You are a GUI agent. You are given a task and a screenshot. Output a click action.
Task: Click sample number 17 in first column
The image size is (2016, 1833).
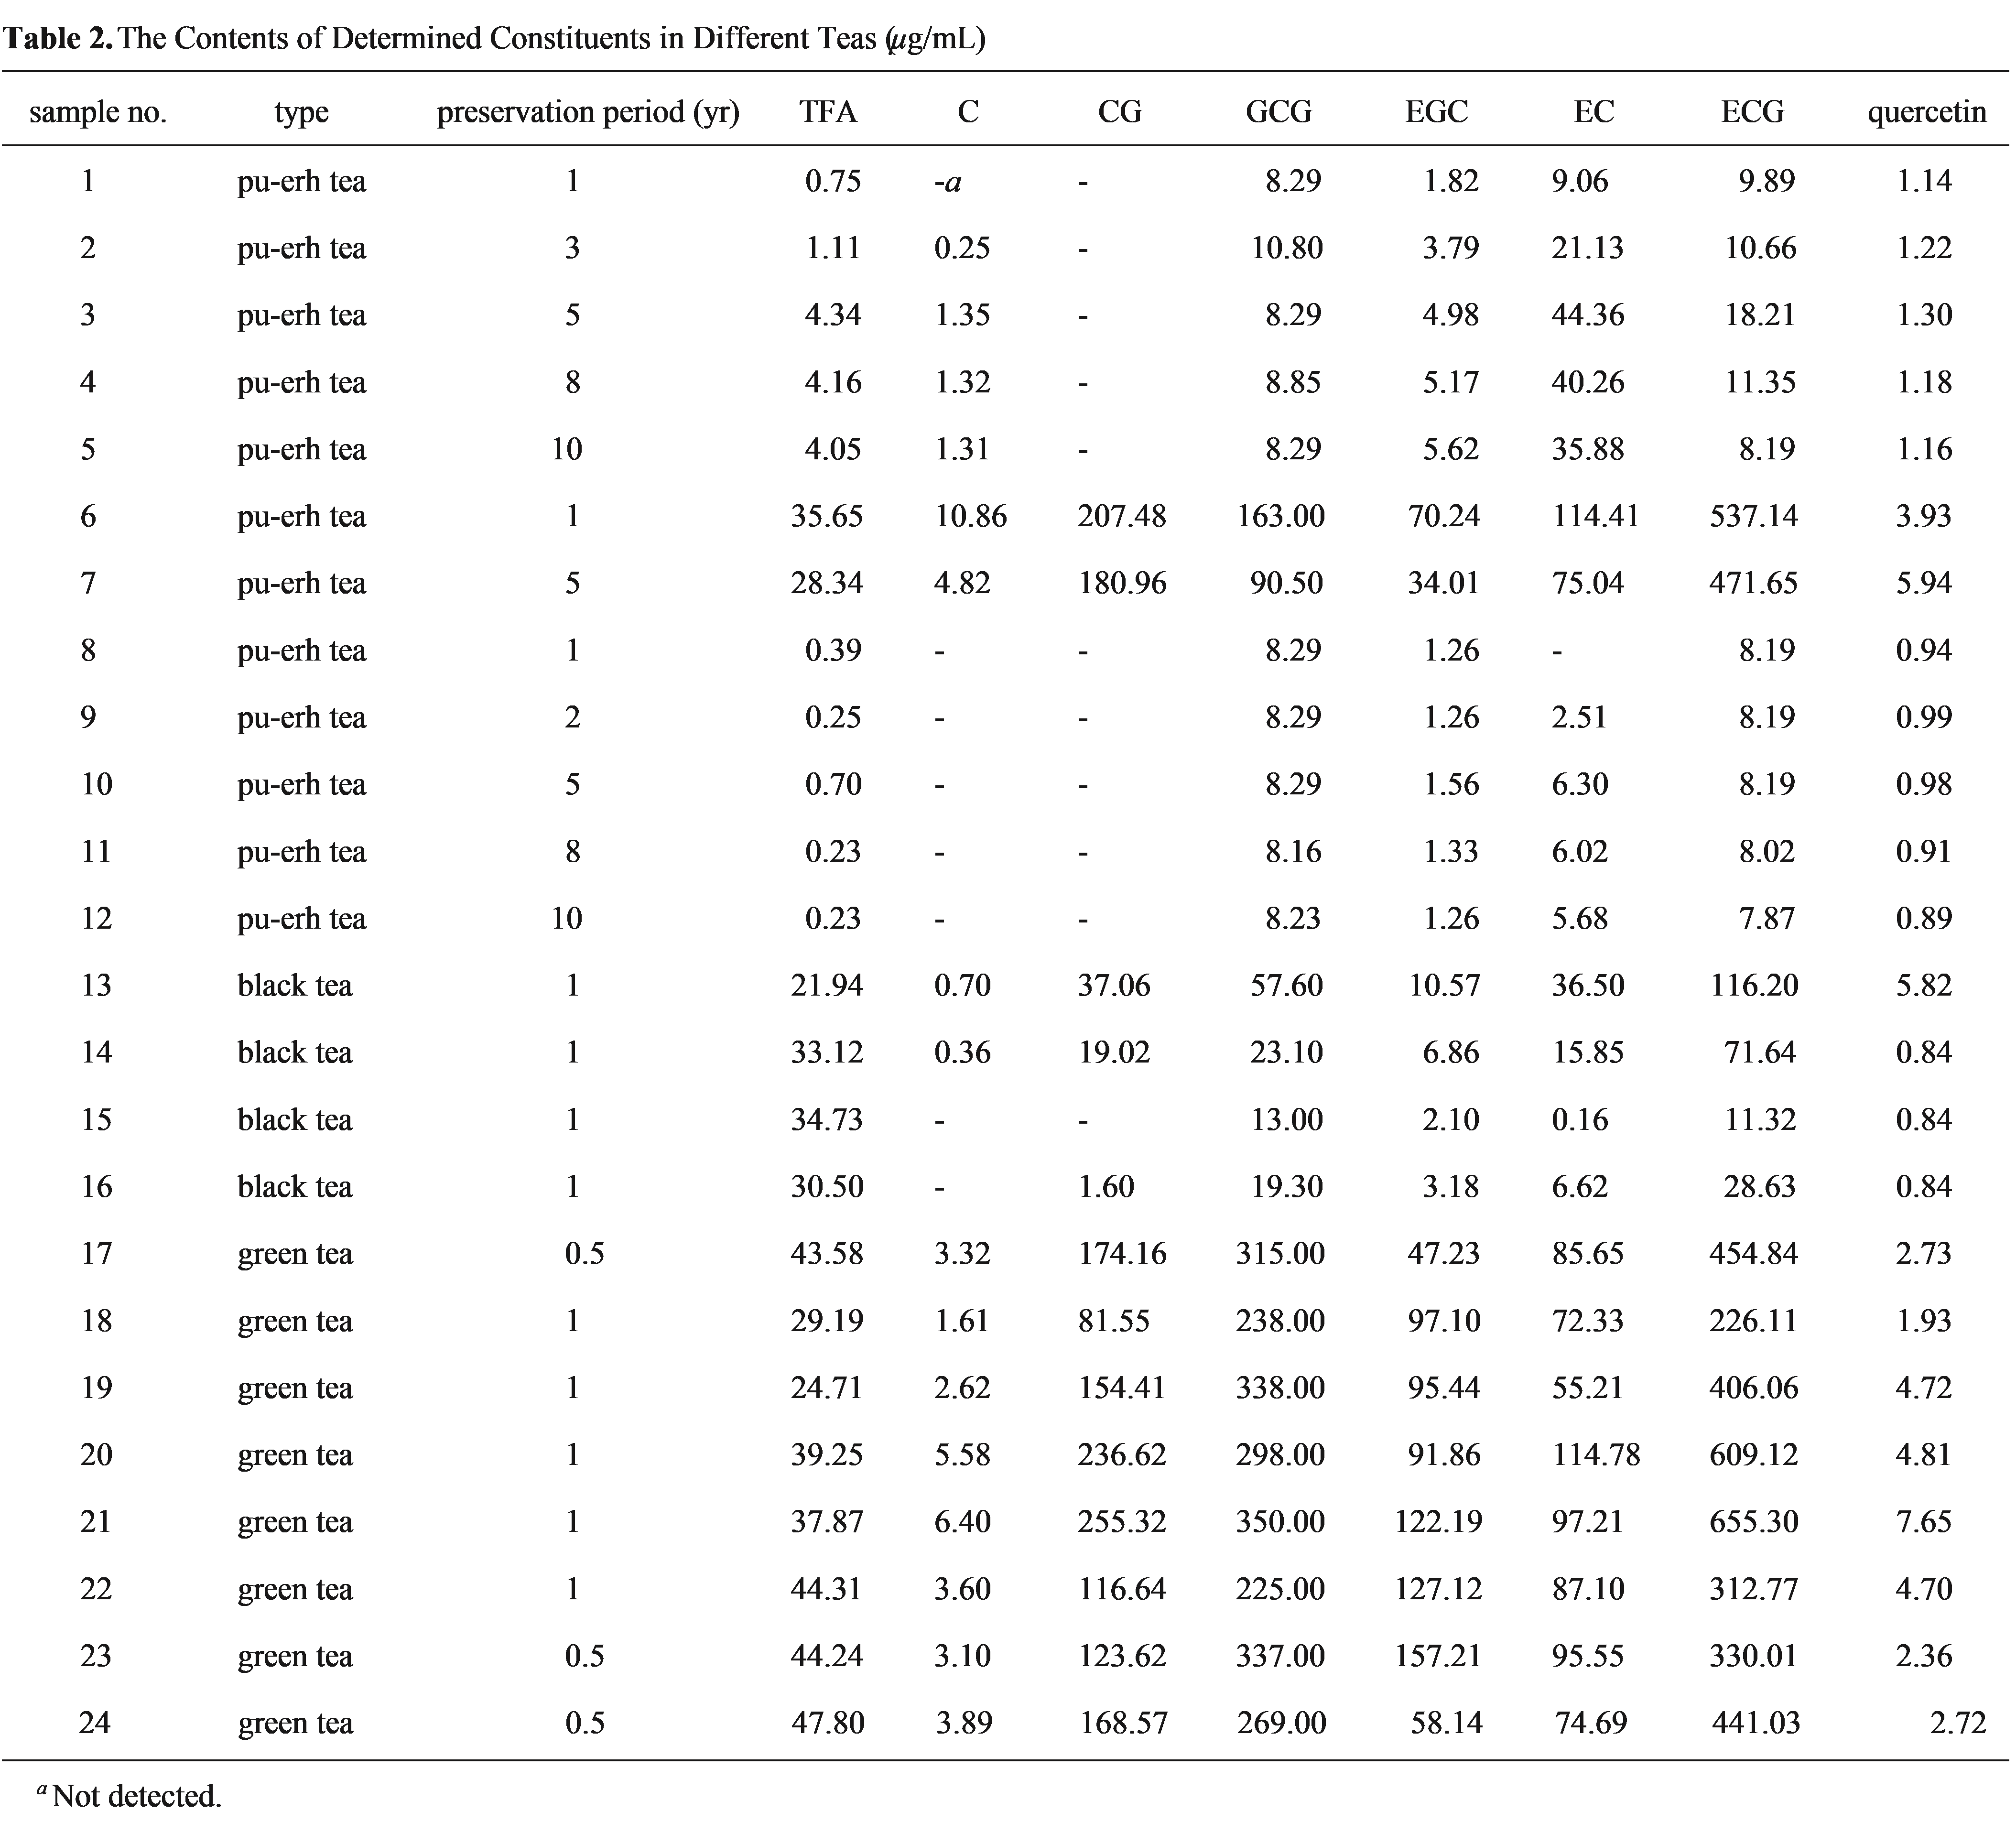pyautogui.click(x=96, y=1253)
